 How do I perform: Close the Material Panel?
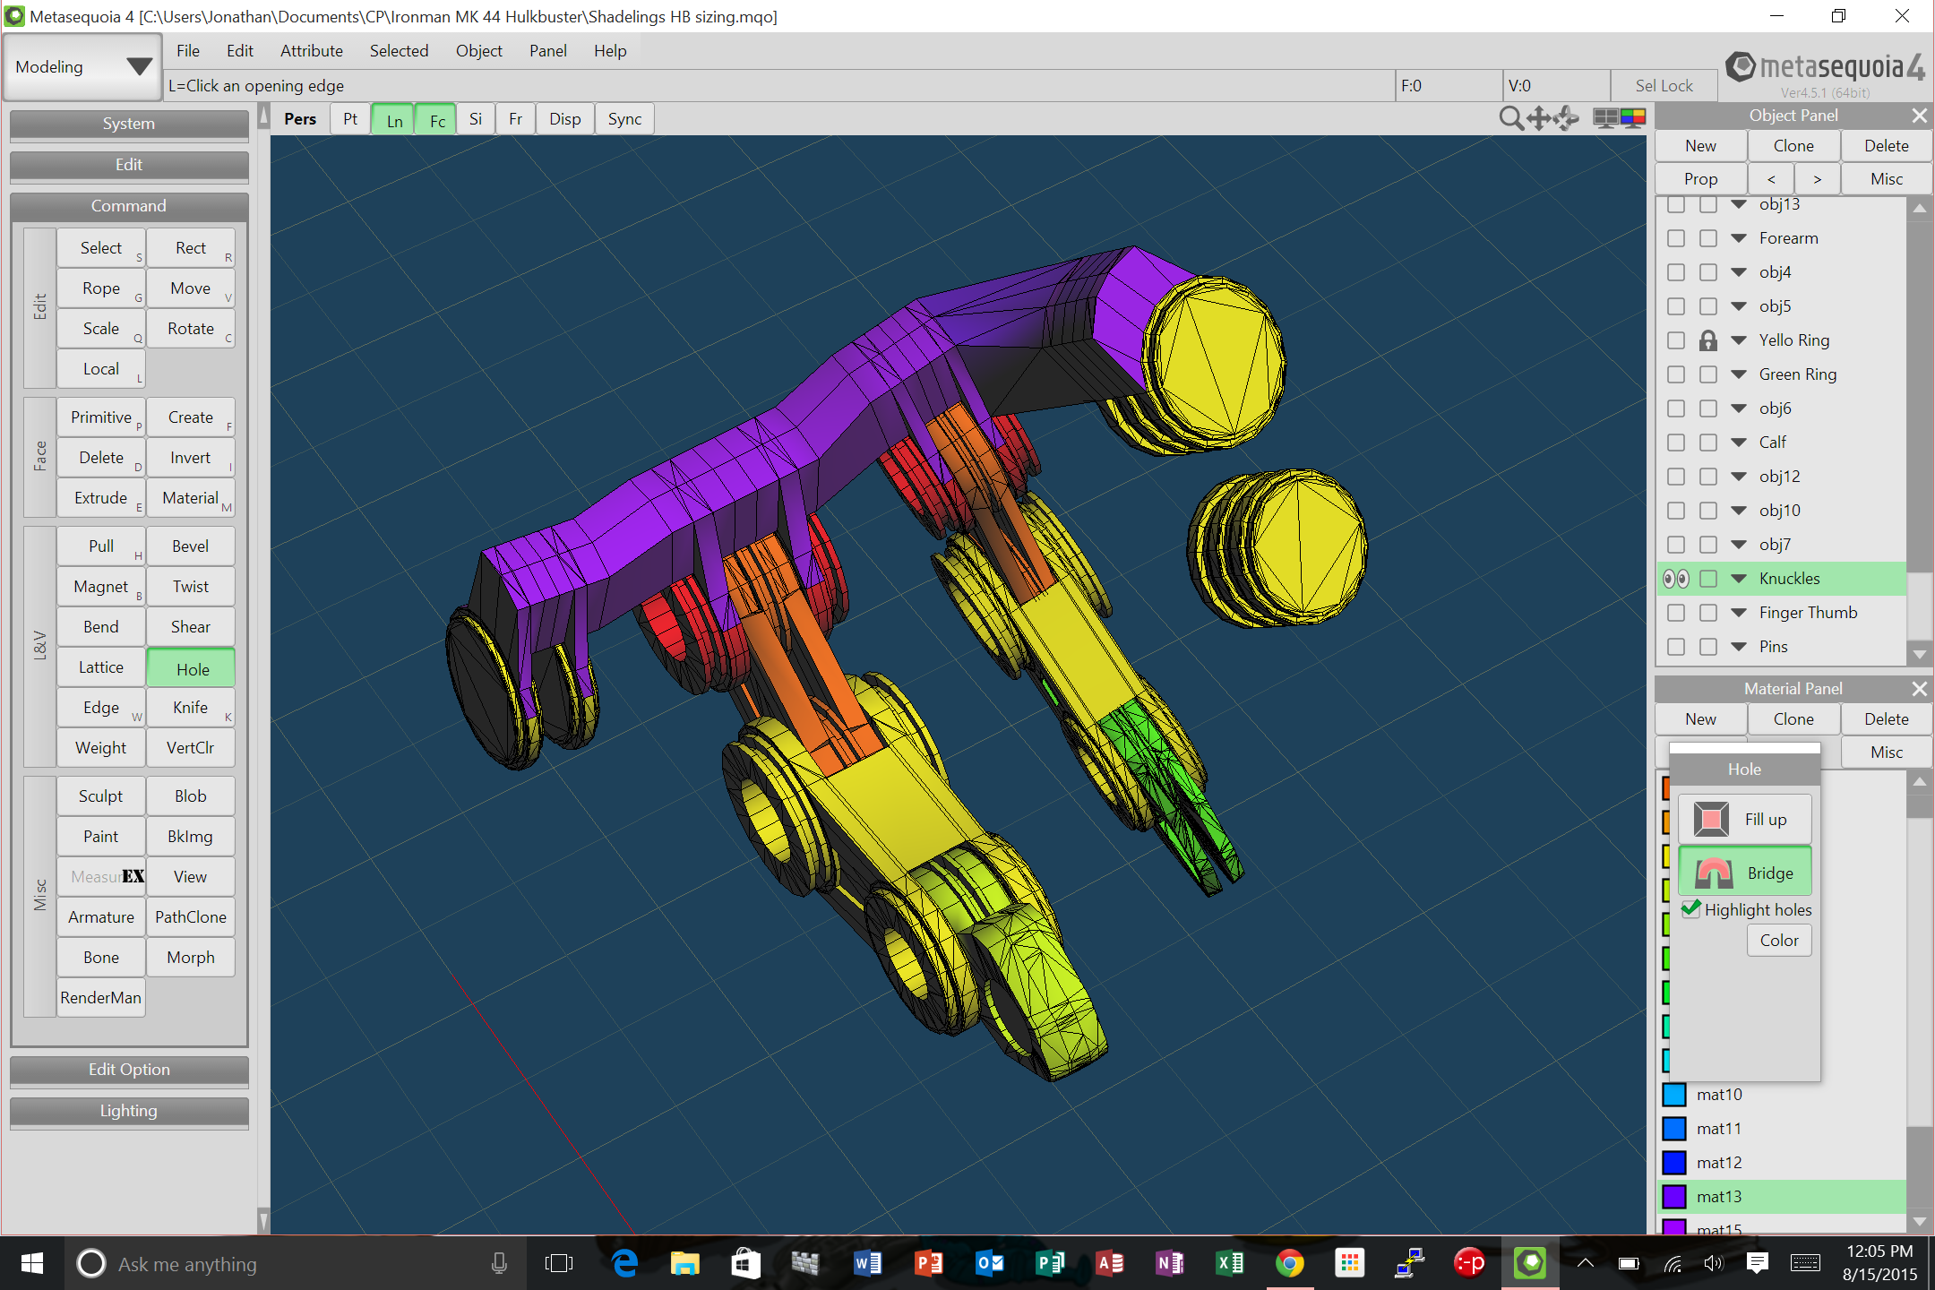1919,689
